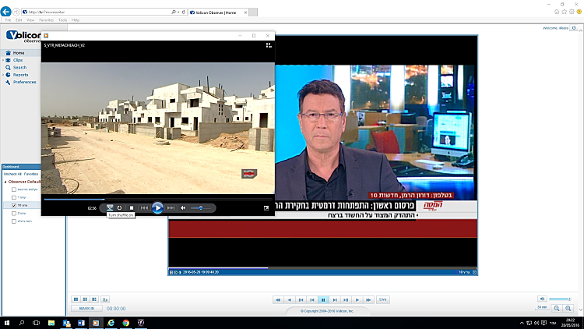Open the browser File menu
584x329 pixels.
point(9,20)
